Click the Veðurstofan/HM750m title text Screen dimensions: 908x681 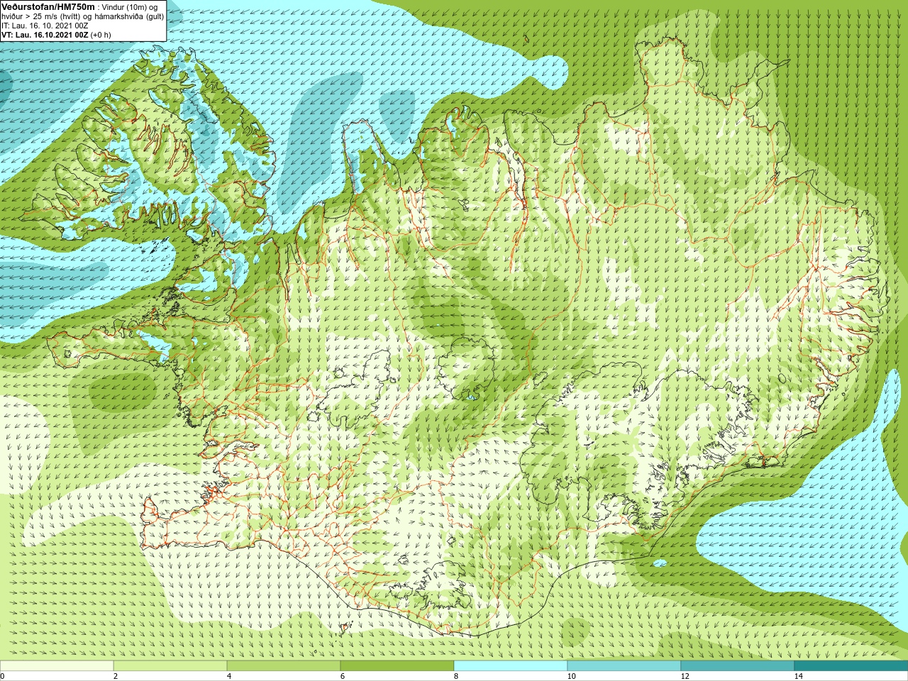pos(48,6)
